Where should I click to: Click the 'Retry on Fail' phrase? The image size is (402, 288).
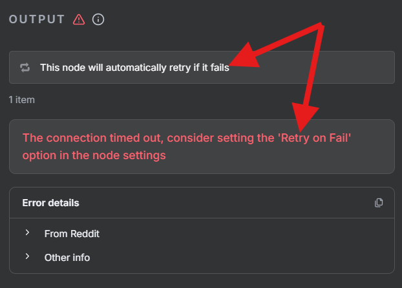coord(313,138)
